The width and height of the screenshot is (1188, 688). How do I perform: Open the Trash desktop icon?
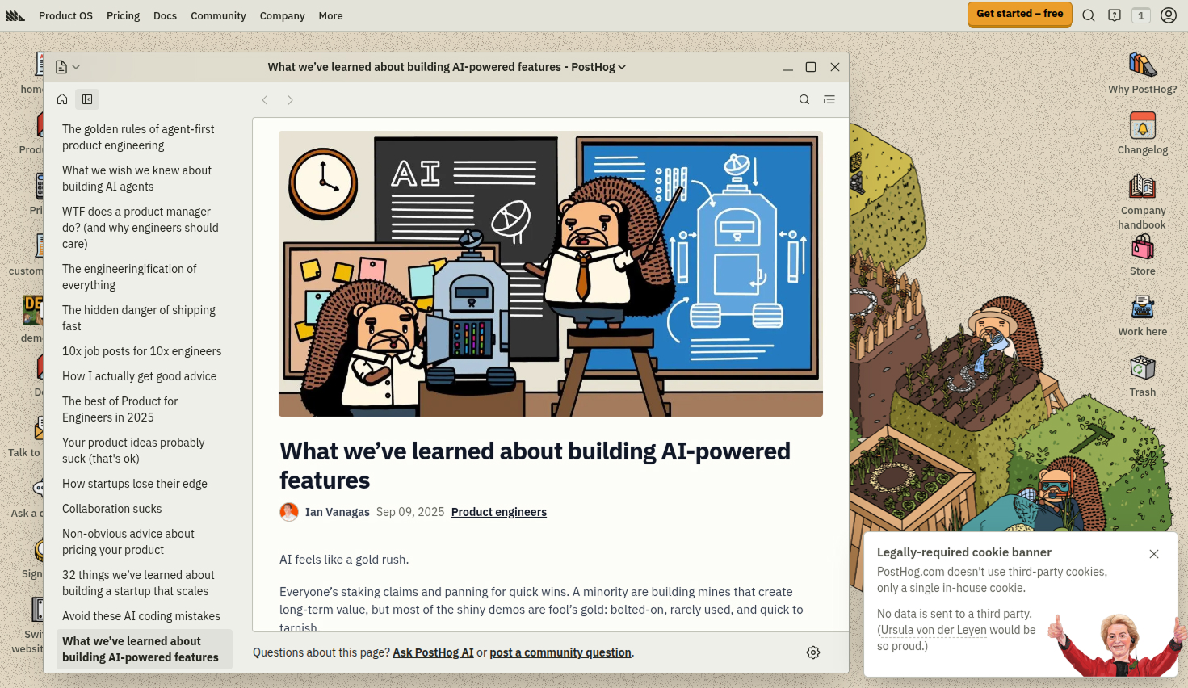[1142, 375]
